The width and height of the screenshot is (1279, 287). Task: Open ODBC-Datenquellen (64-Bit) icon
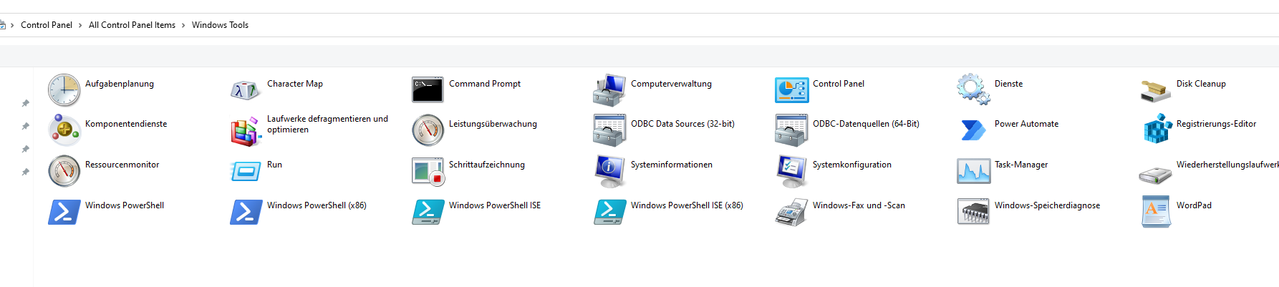[x=792, y=130]
